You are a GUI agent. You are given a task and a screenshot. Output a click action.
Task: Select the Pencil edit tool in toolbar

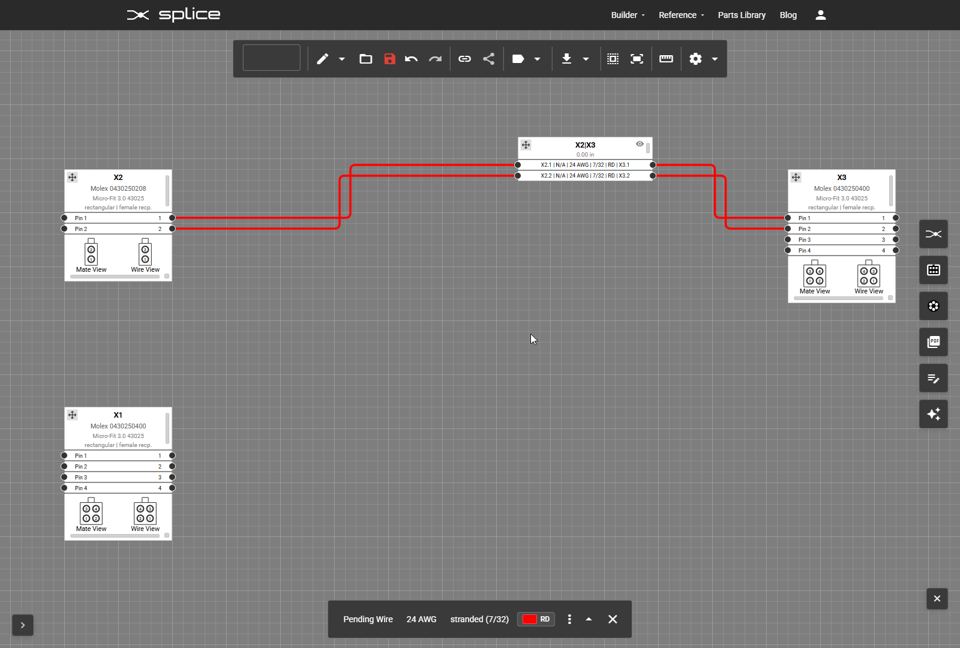click(x=322, y=59)
